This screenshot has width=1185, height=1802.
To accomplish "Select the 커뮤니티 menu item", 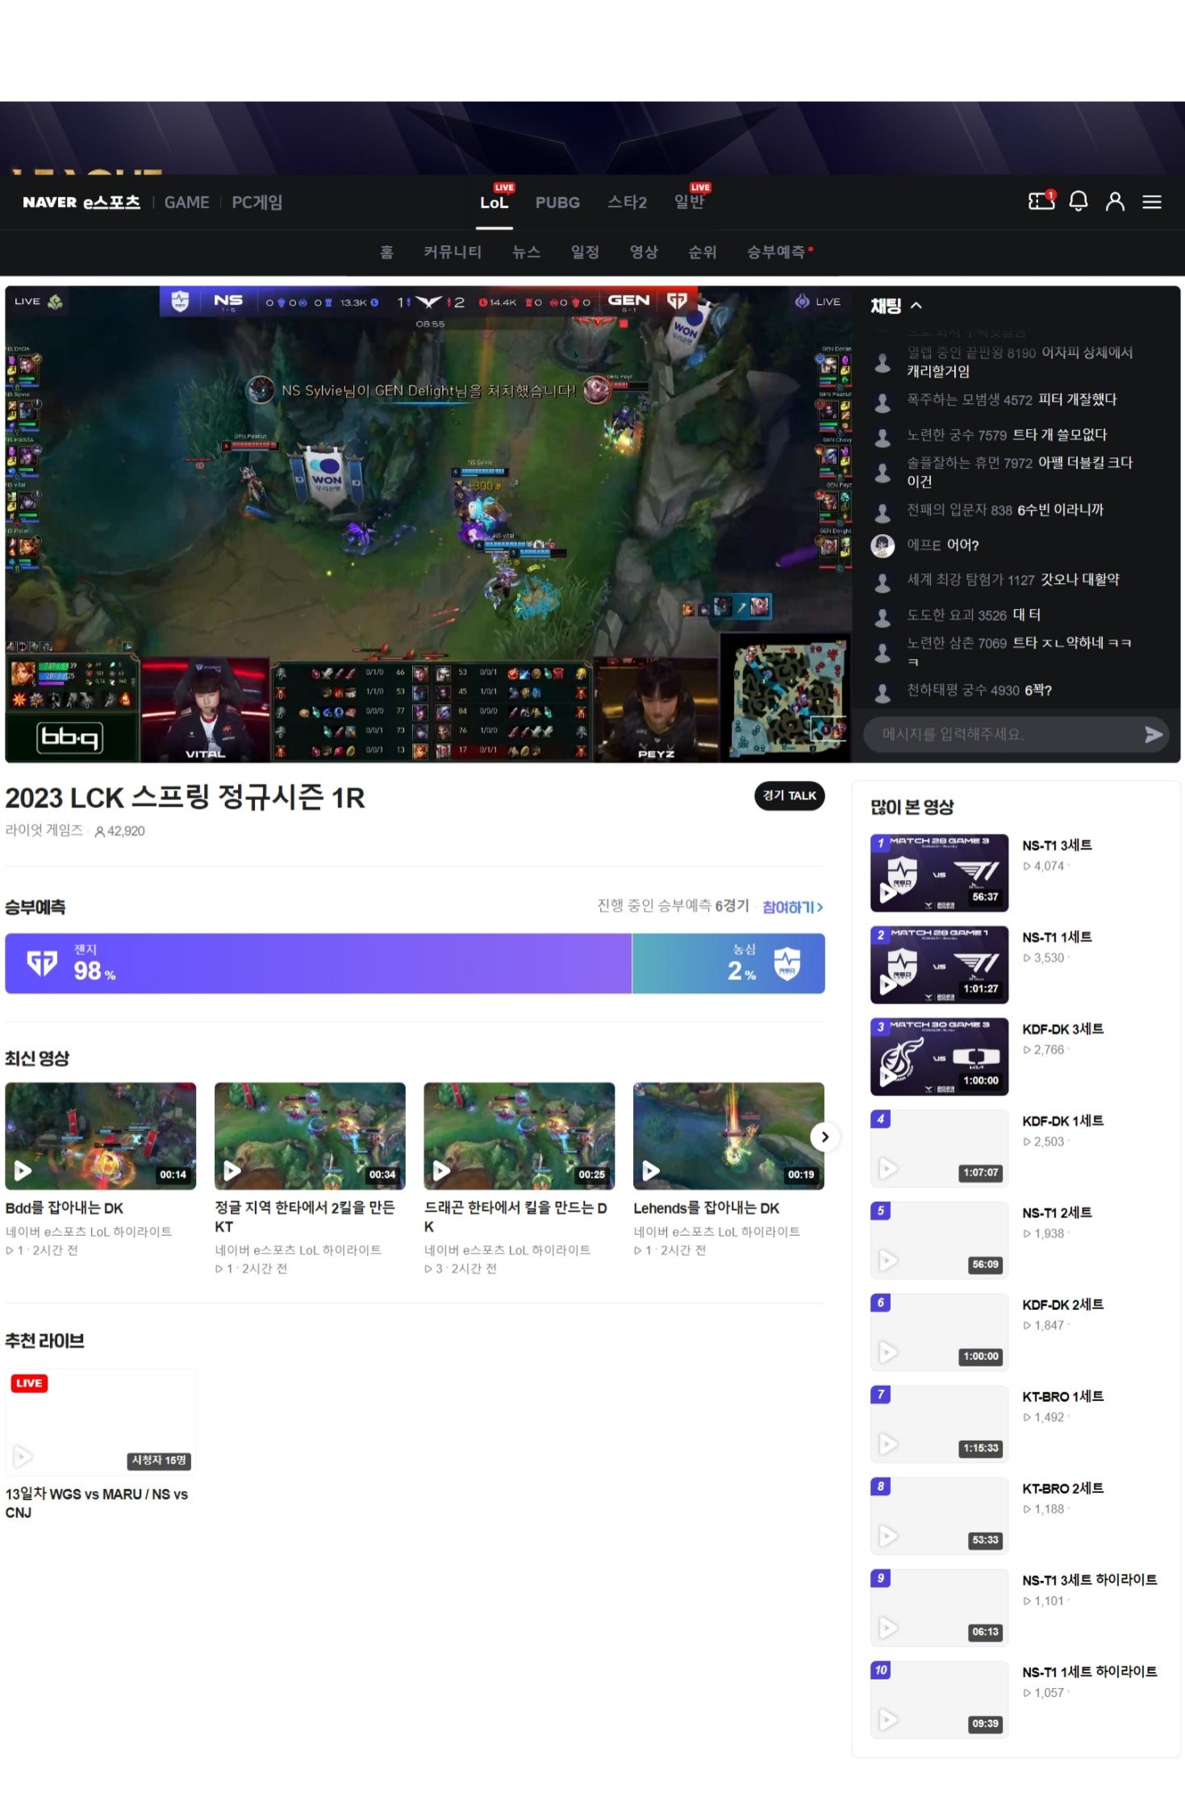I will pos(453,252).
